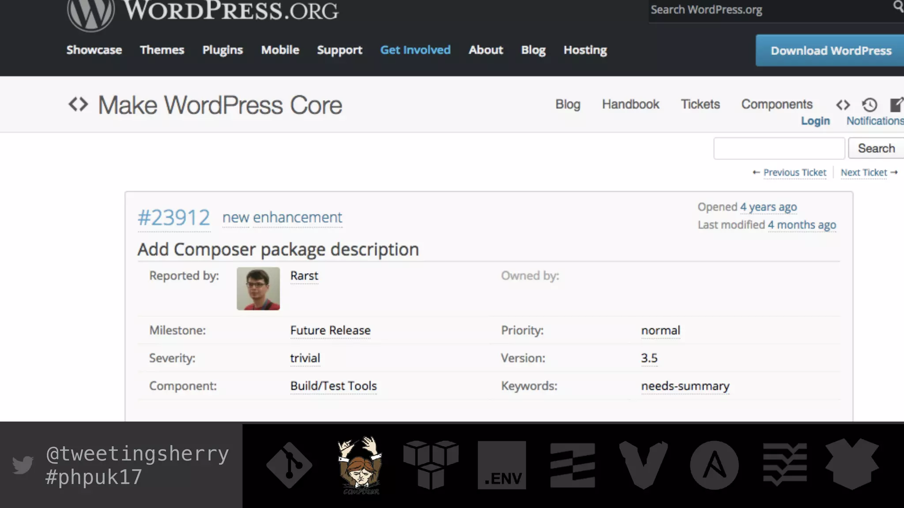This screenshot has height=508, width=904.
Task: Open the Rarst reporter profile link
Action: point(304,276)
